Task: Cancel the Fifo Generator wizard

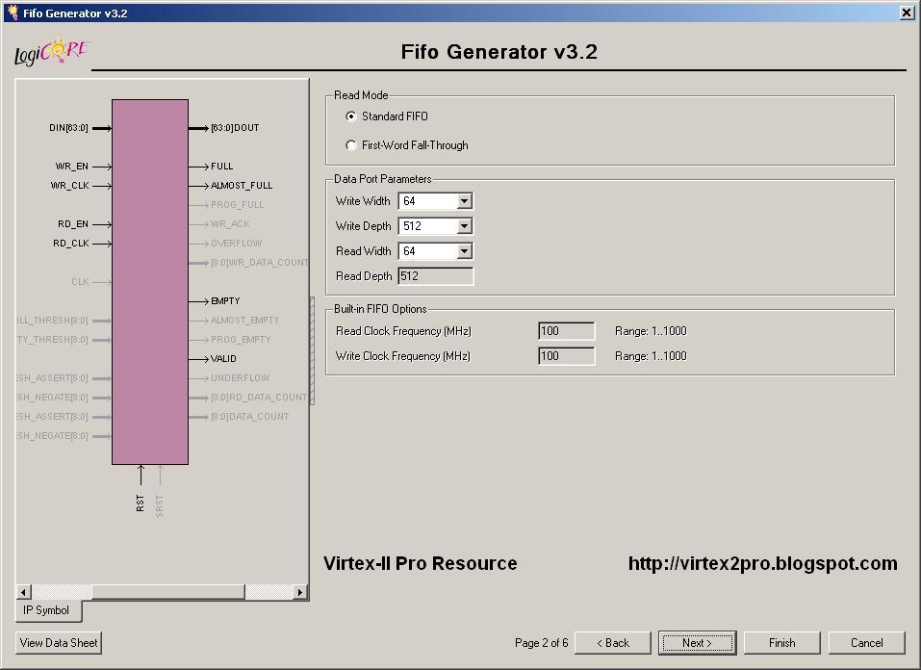Action: pos(866,643)
